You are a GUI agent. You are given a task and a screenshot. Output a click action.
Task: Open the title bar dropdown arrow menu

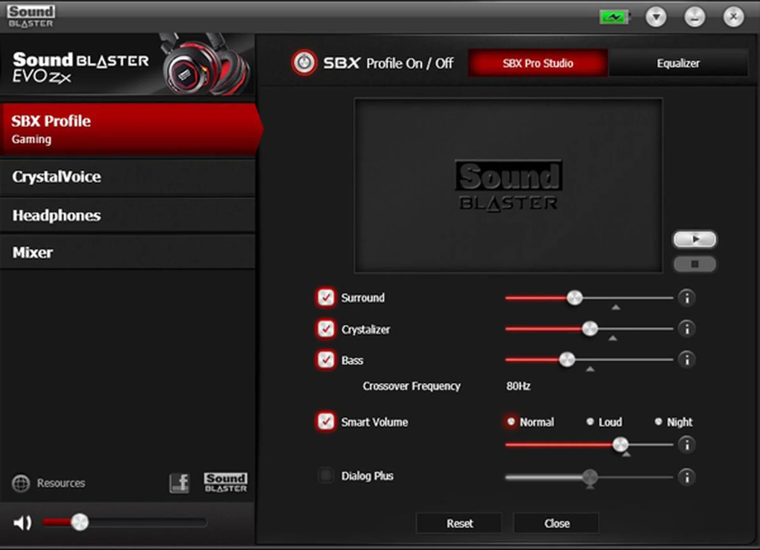click(x=656, y=17)
